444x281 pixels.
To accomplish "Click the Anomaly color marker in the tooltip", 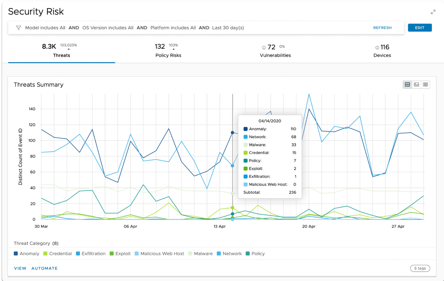I will [x=246, y=129].
